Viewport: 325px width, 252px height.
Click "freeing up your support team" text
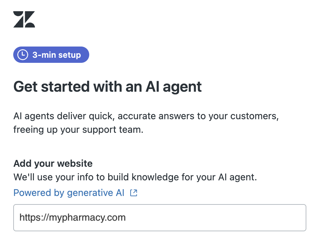point(78,130)
